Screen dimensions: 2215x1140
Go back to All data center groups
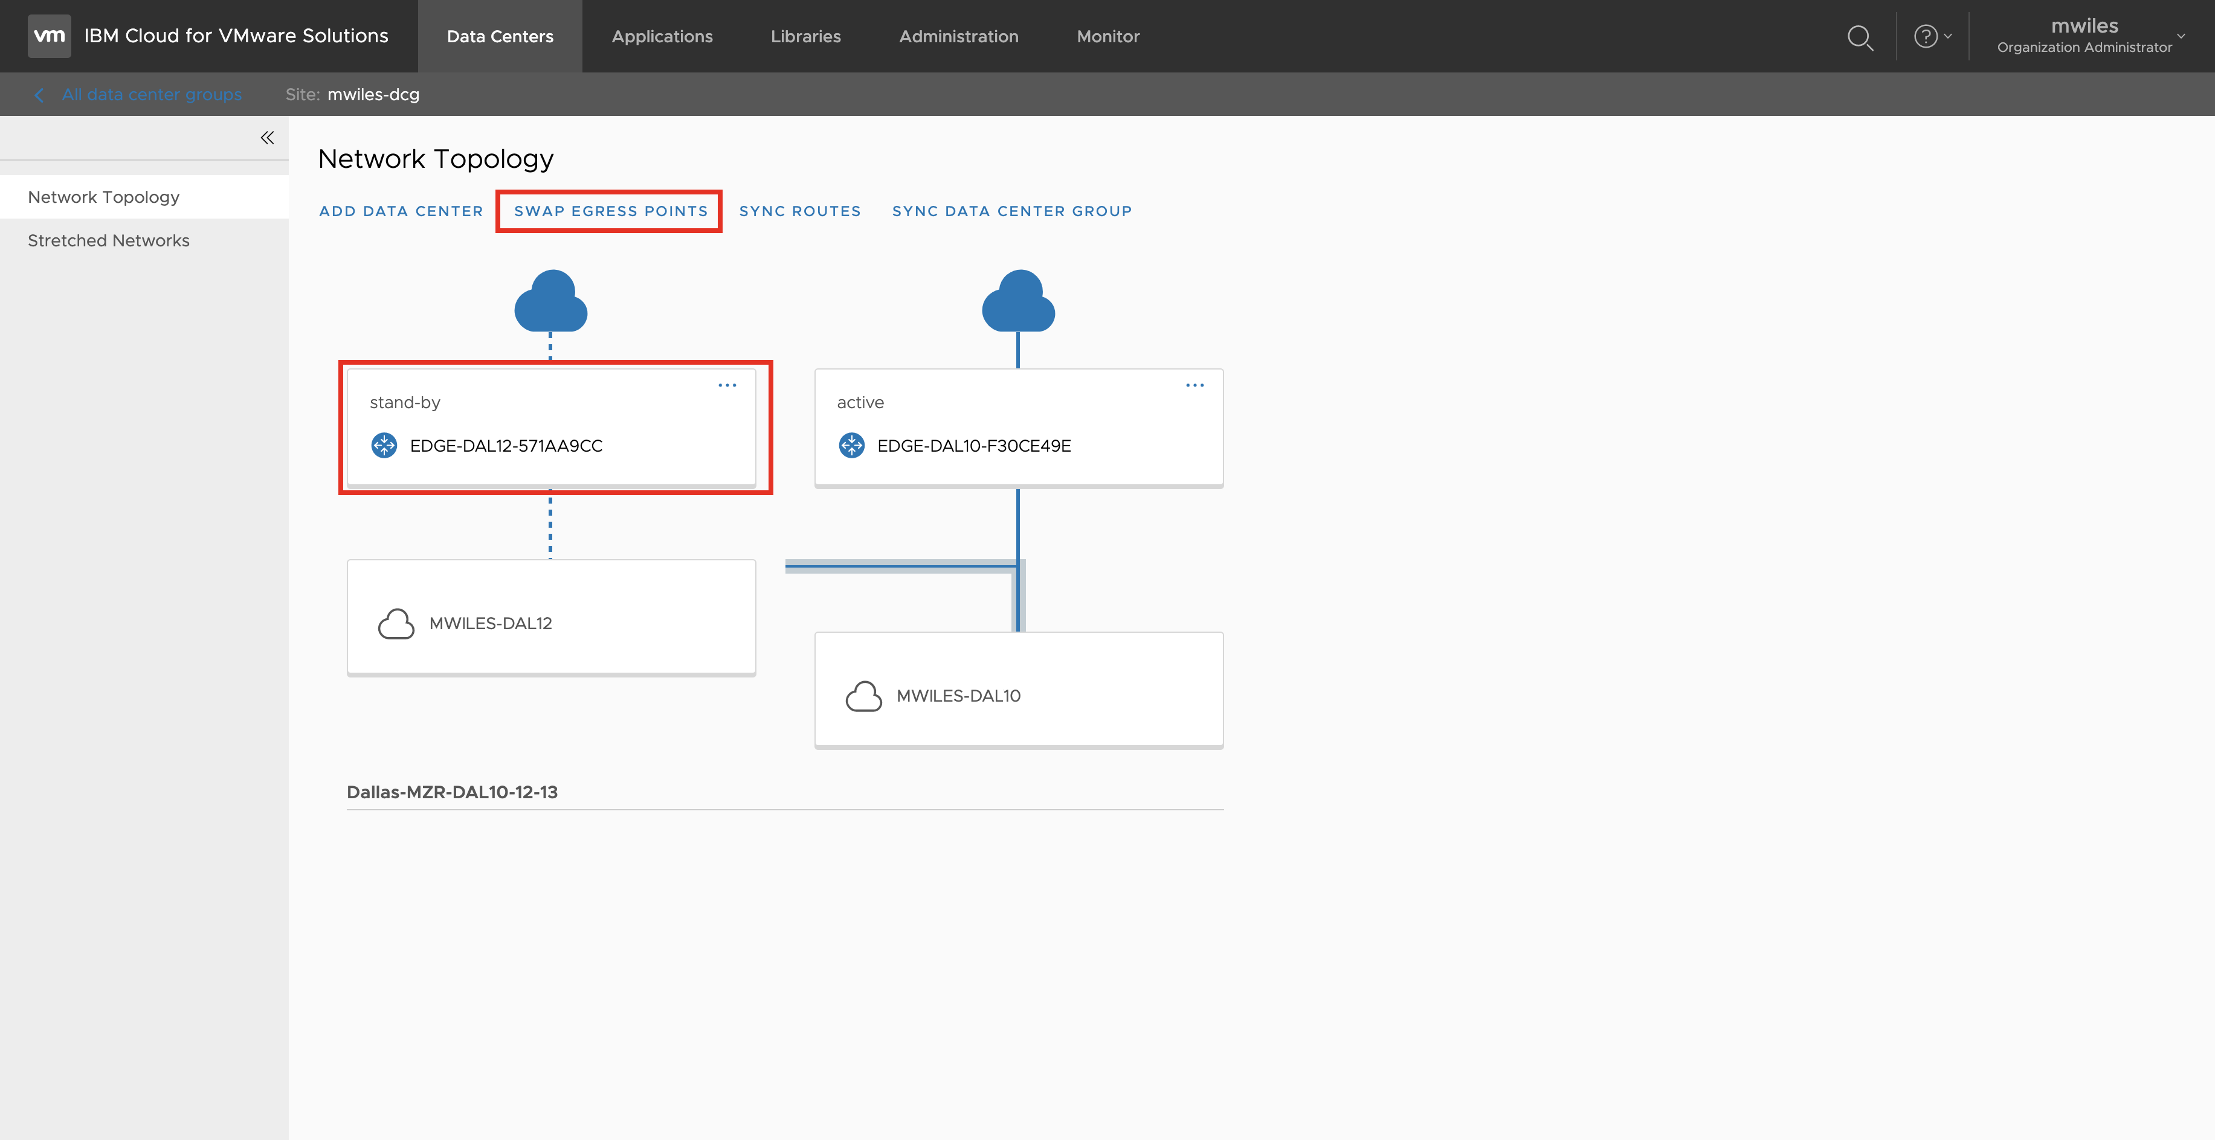150,95
